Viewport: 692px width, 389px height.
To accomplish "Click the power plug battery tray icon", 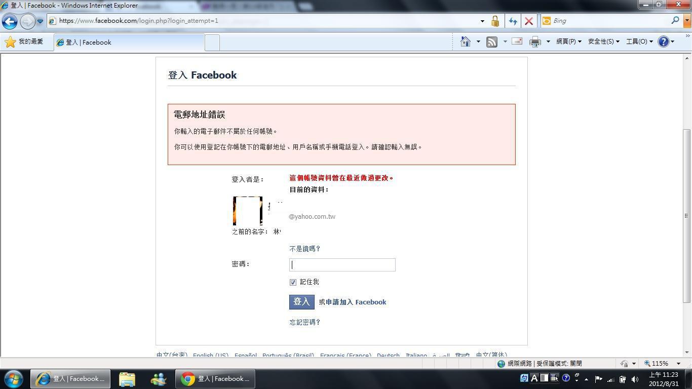I will [x=623, y=379].
